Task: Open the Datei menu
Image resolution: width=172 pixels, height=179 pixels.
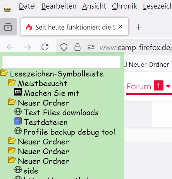Action: point(27,6)
